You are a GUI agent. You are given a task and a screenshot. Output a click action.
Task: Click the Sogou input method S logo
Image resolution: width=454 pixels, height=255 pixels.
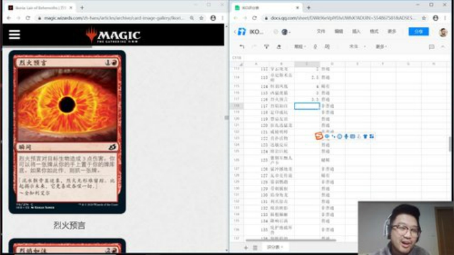pyautogui.click(x=319, y=136)
